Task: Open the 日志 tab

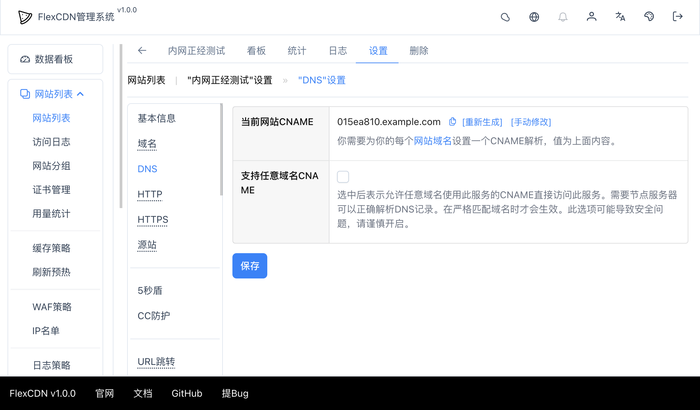Action: coord(337,51)
